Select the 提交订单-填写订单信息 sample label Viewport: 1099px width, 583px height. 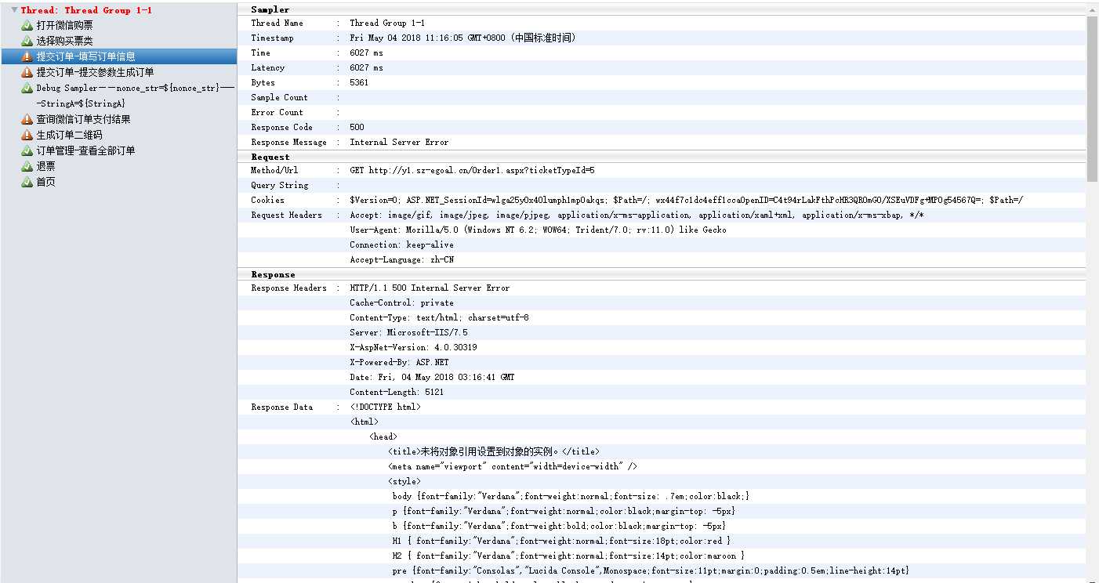point(85,56)
